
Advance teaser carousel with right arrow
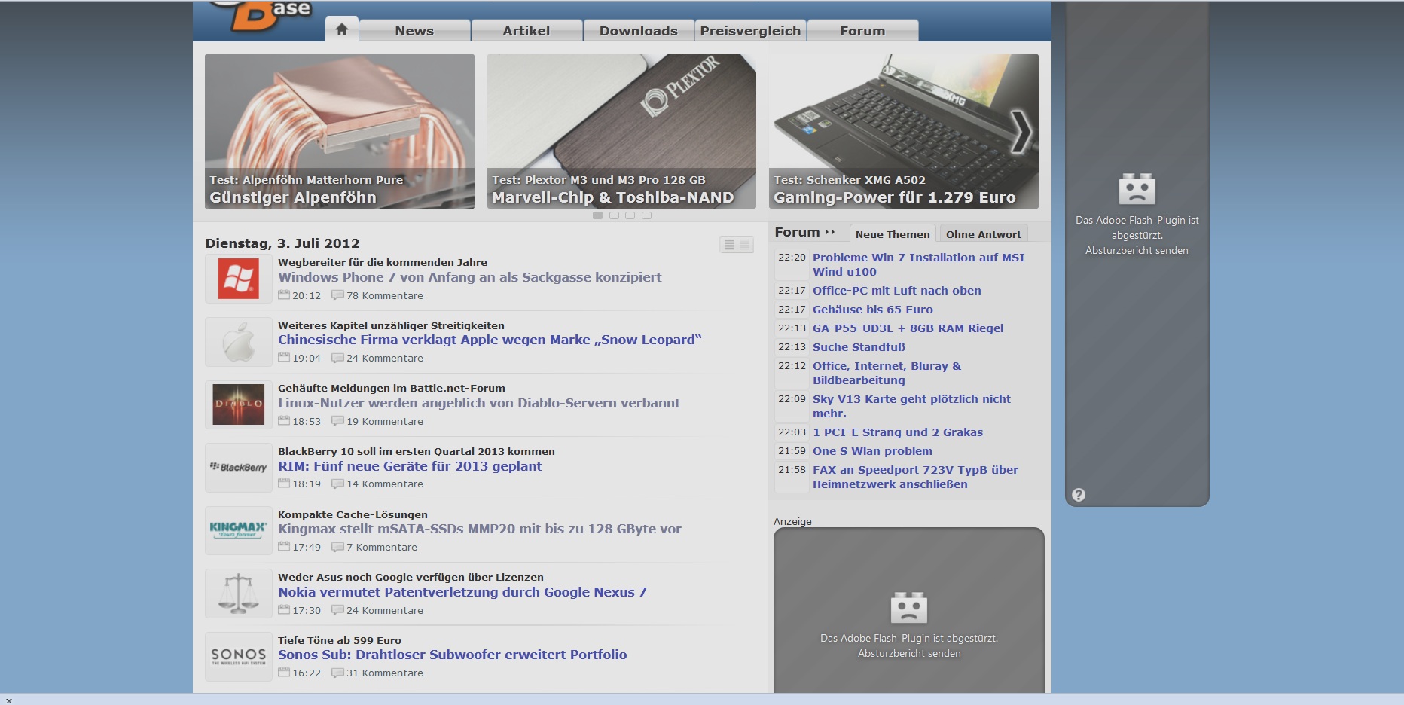point(1021,132)
